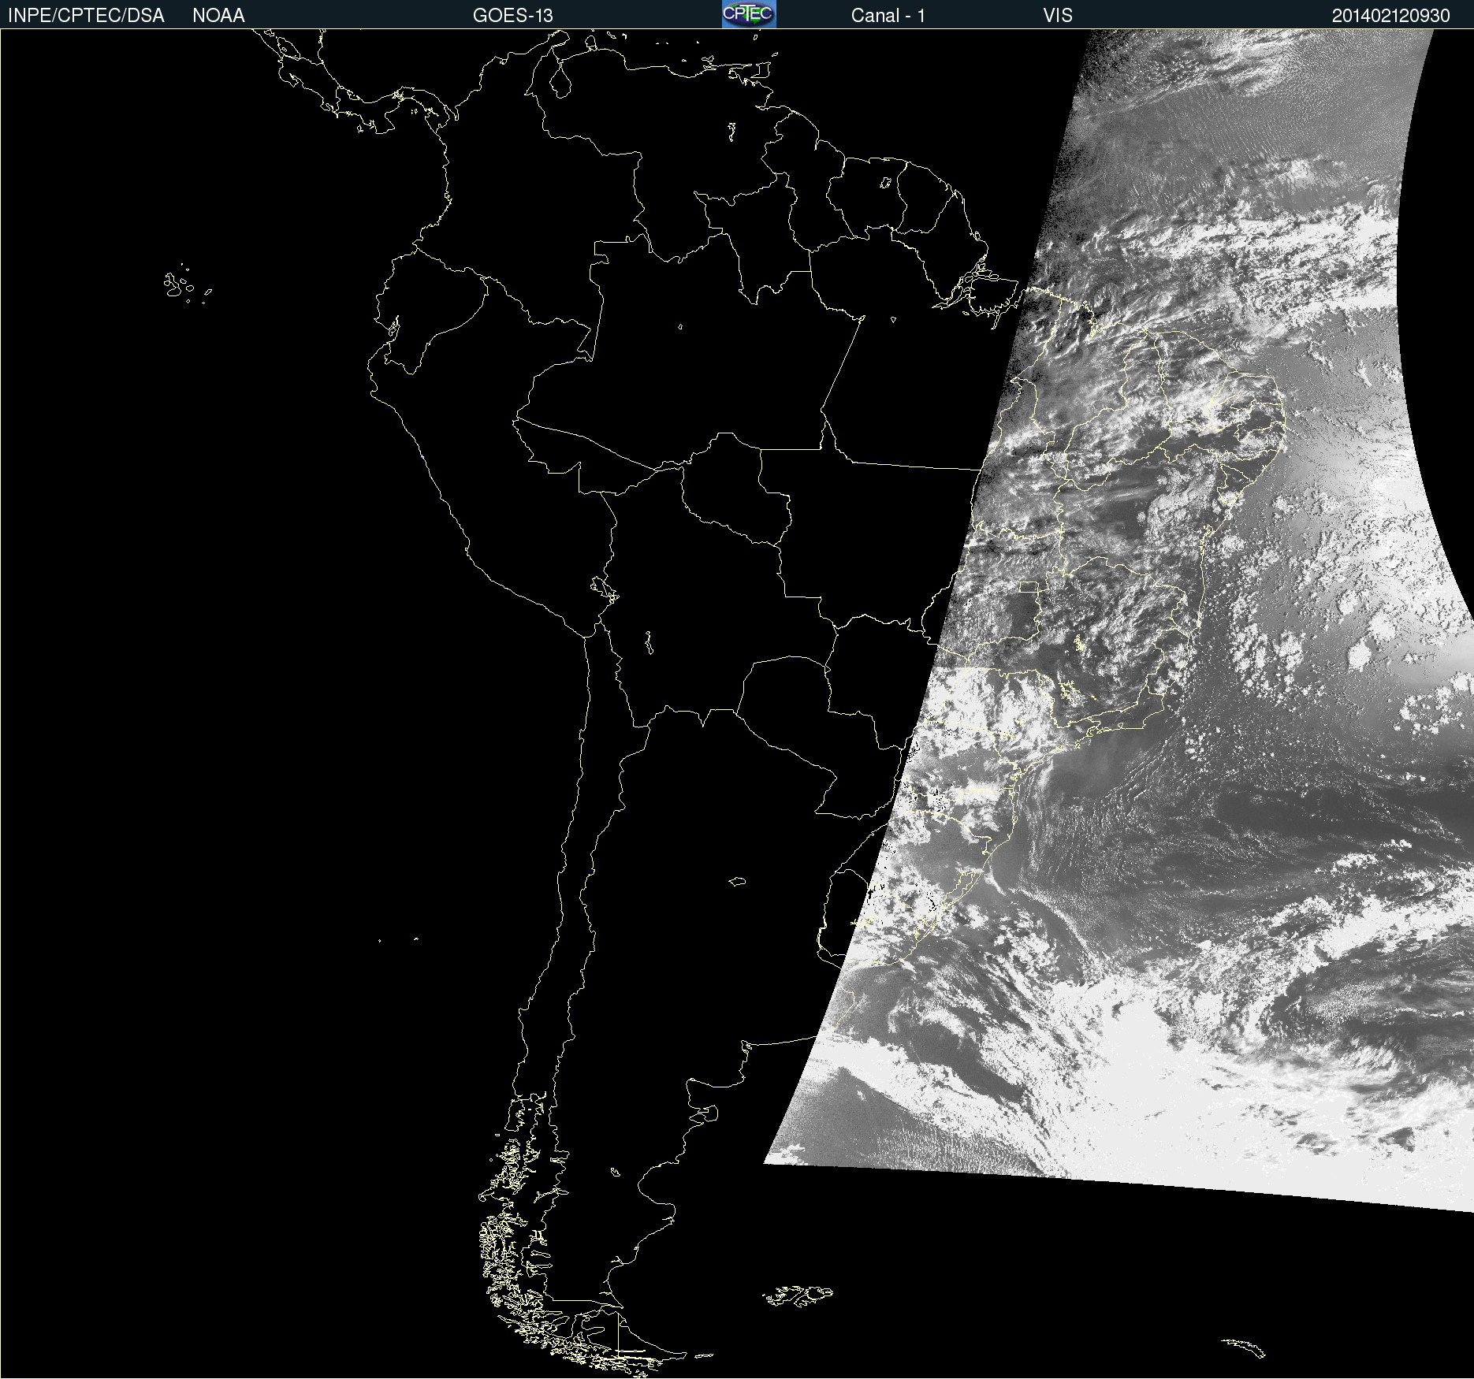Viewport: 1474px width, 1379px height.
Task: Click the CPTEC logo in header
Action: [749, 14]
